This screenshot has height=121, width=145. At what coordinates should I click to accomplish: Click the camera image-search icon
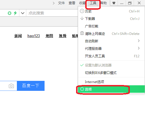tap(11, 86)
